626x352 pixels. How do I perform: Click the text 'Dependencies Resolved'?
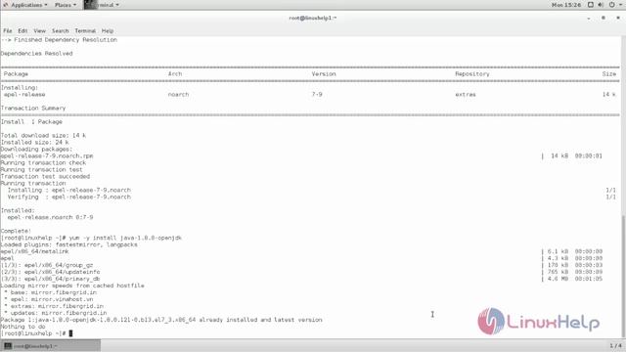click(37, 54)
